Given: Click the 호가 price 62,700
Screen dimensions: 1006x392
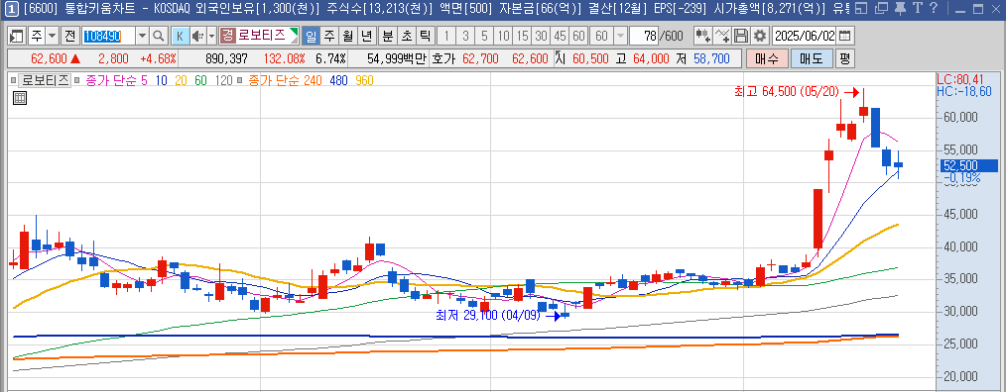Looking at the screenshot, I should click(x=480, y=59).
